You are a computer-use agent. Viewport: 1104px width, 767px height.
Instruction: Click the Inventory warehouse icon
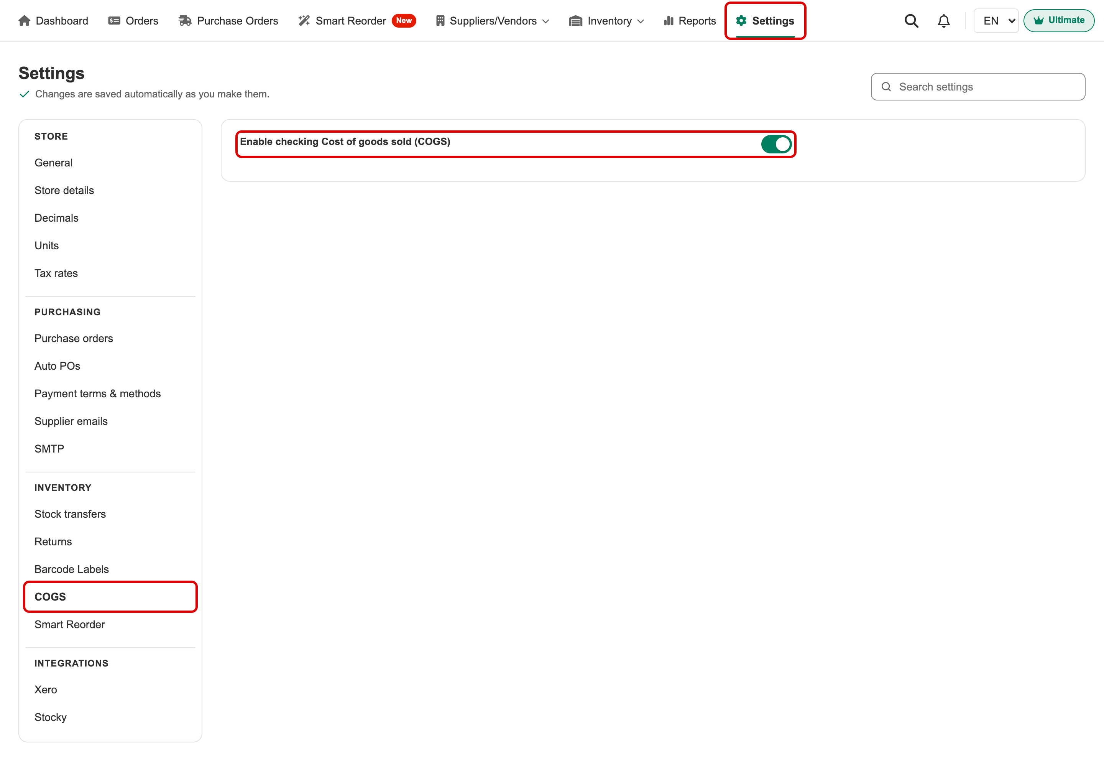pos(575,21)
